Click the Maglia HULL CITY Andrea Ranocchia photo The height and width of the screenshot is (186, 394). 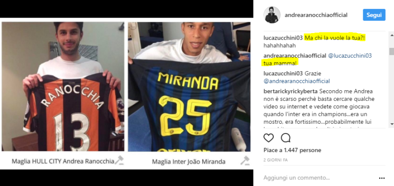pos(63,86)
